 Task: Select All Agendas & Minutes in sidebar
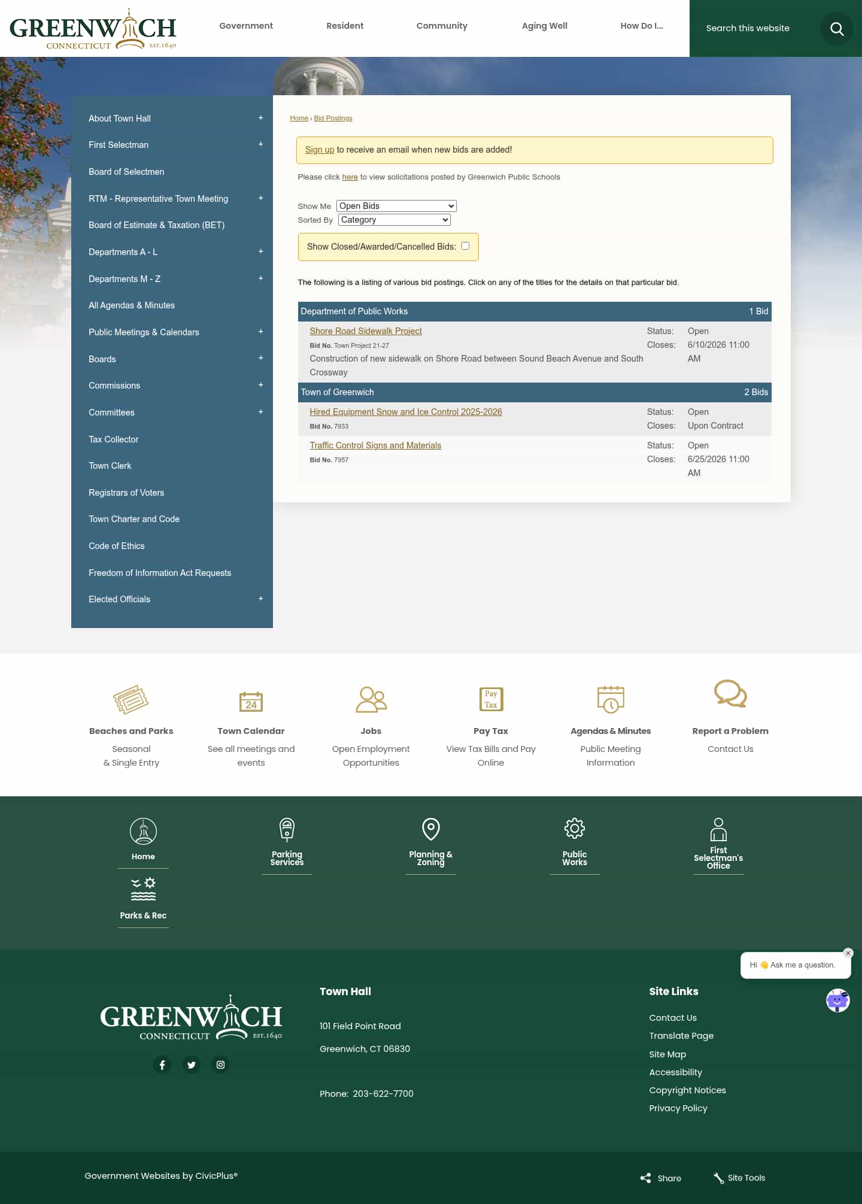[132, 305]
